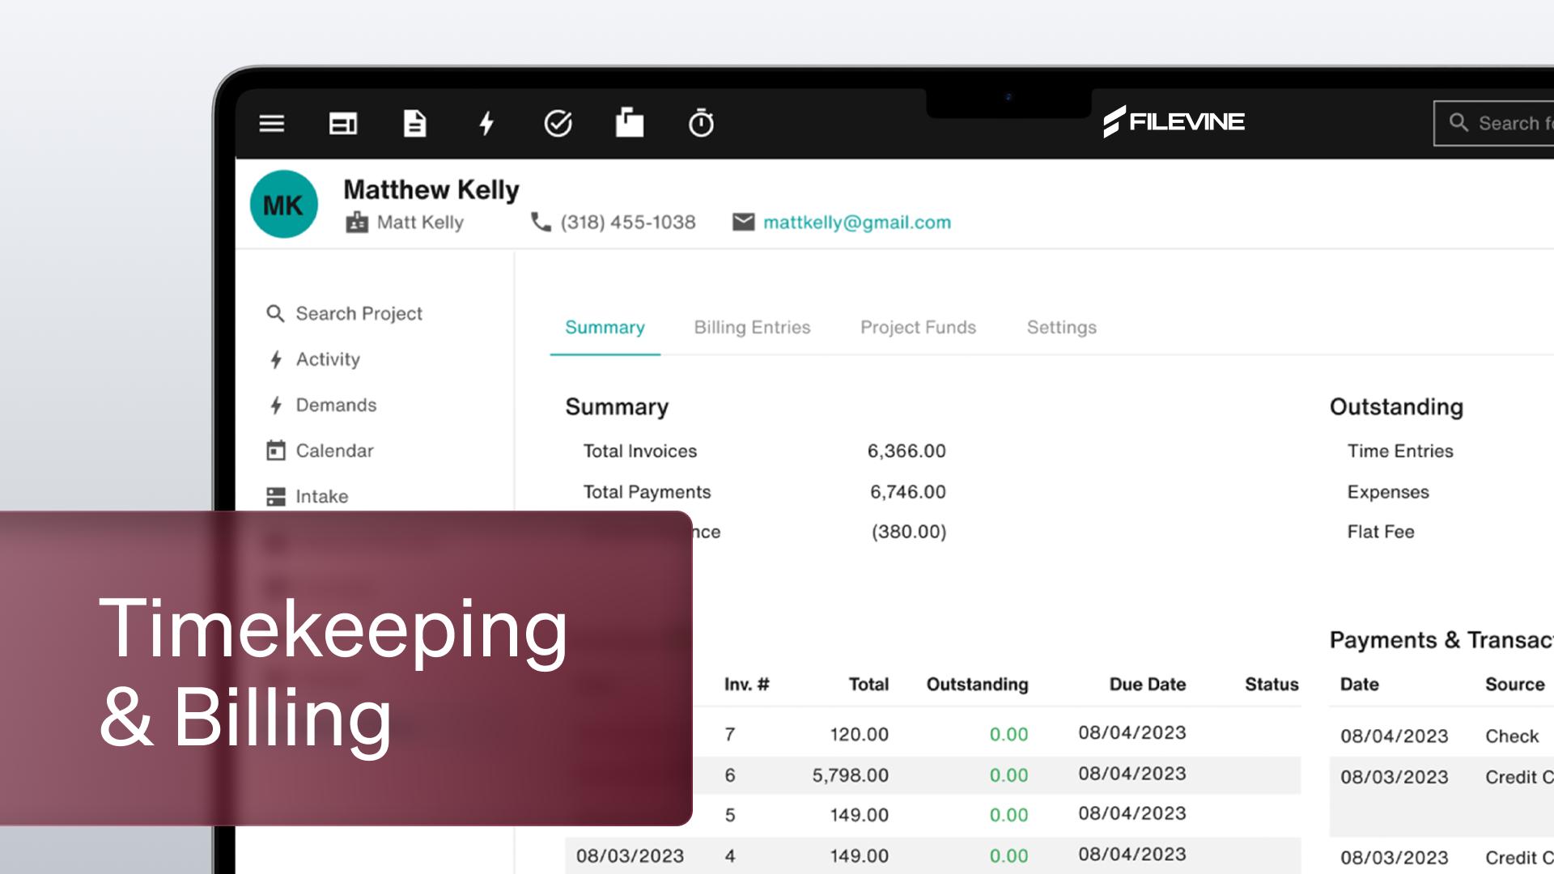Click the Filevine logo
Viewport: 1554px width, 874px height.
pos(1174,121)
